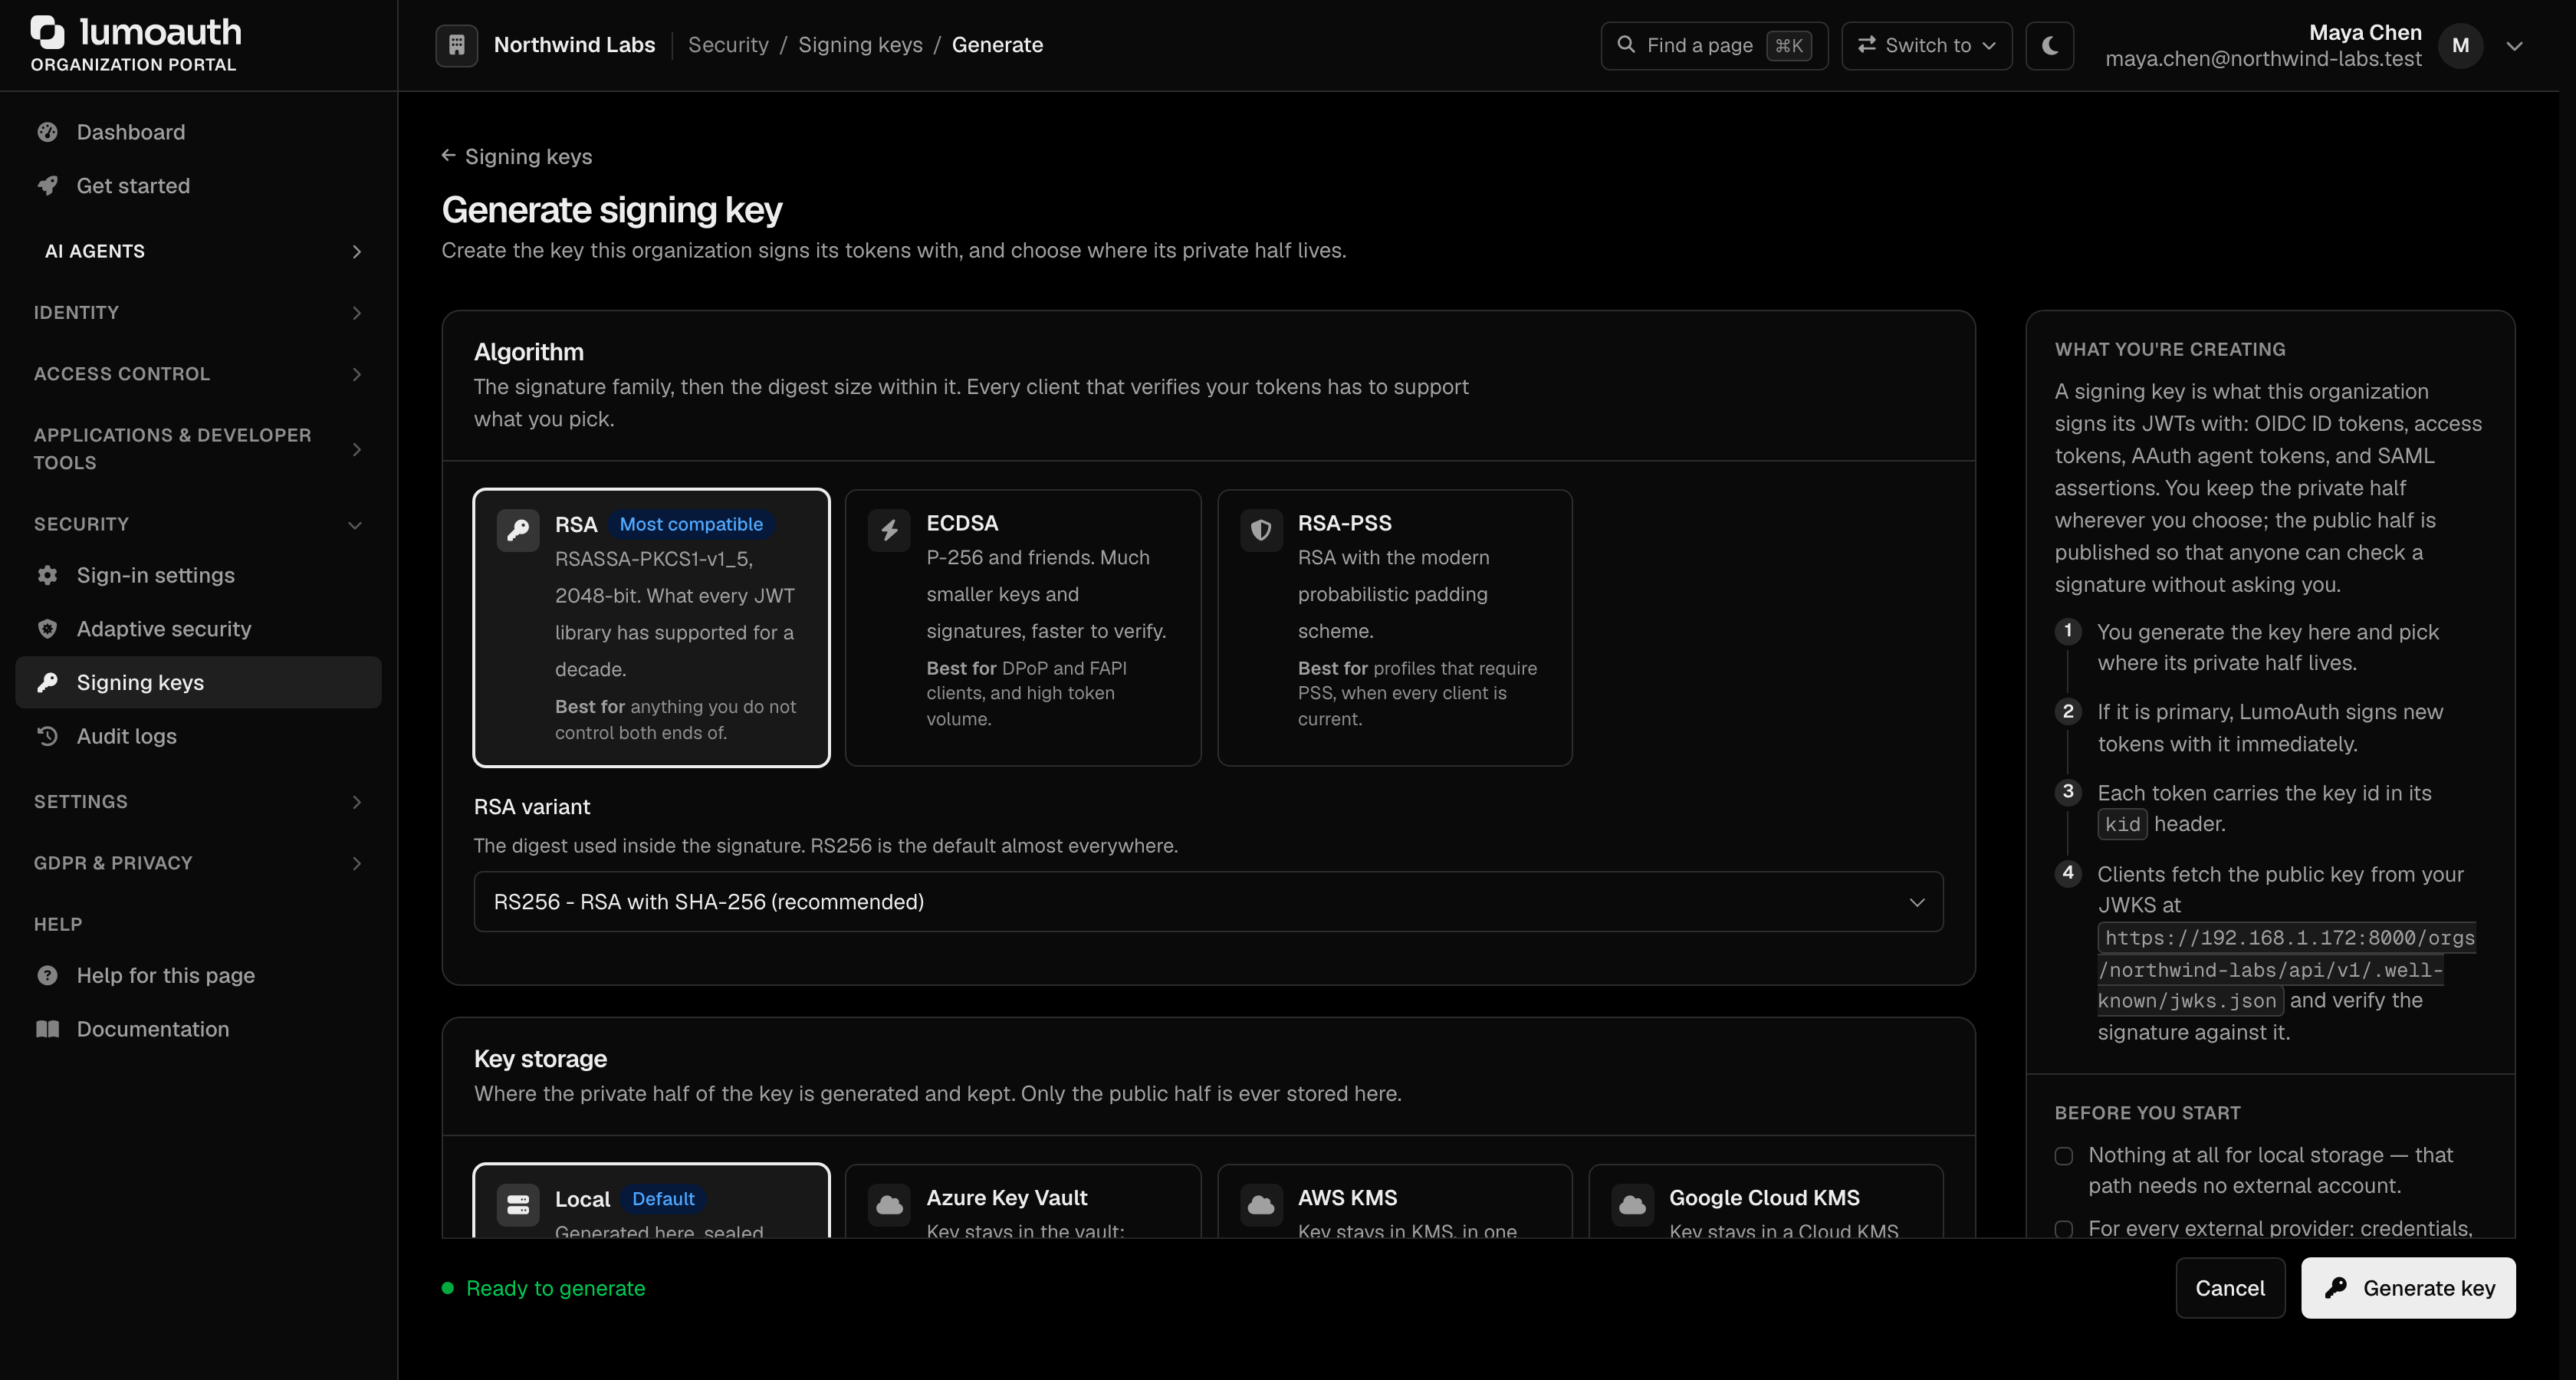The image size is (2576, 1380).
Task: Click the Security breadcrumb link
Action: click(728, 45)
